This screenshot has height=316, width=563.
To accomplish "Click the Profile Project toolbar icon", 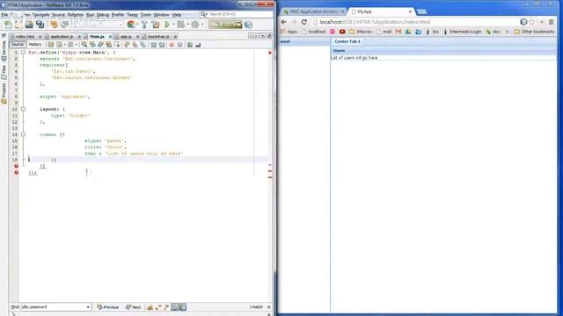I will pos(195,25).
